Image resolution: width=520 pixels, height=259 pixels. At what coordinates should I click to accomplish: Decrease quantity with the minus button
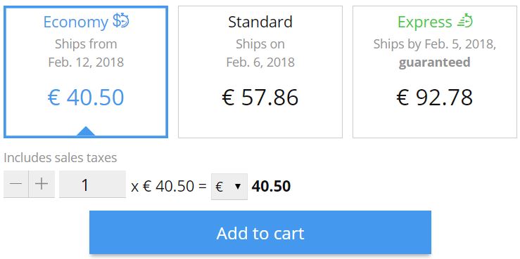coord(16,184)
